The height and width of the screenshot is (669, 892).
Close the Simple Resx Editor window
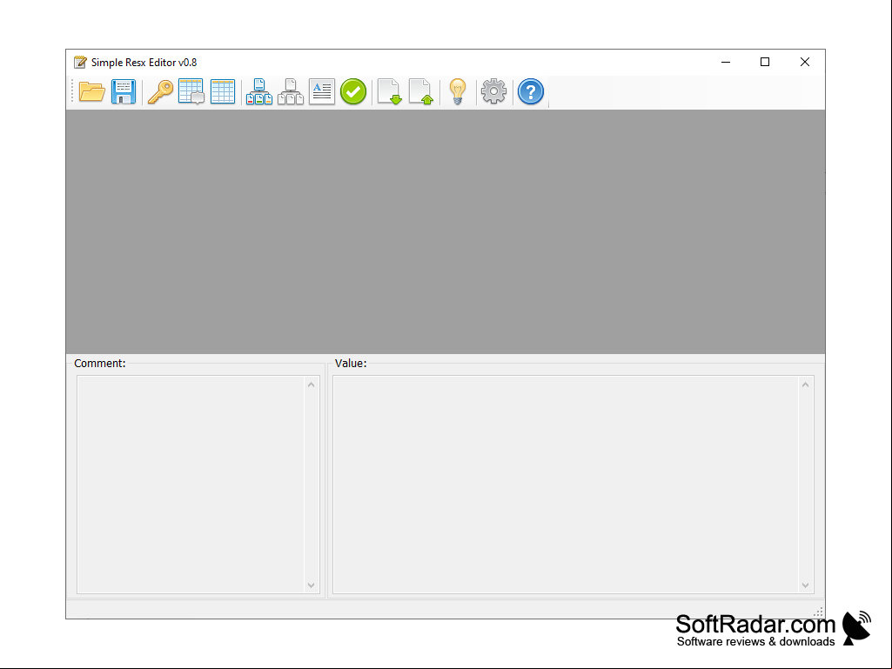[804, 62]
